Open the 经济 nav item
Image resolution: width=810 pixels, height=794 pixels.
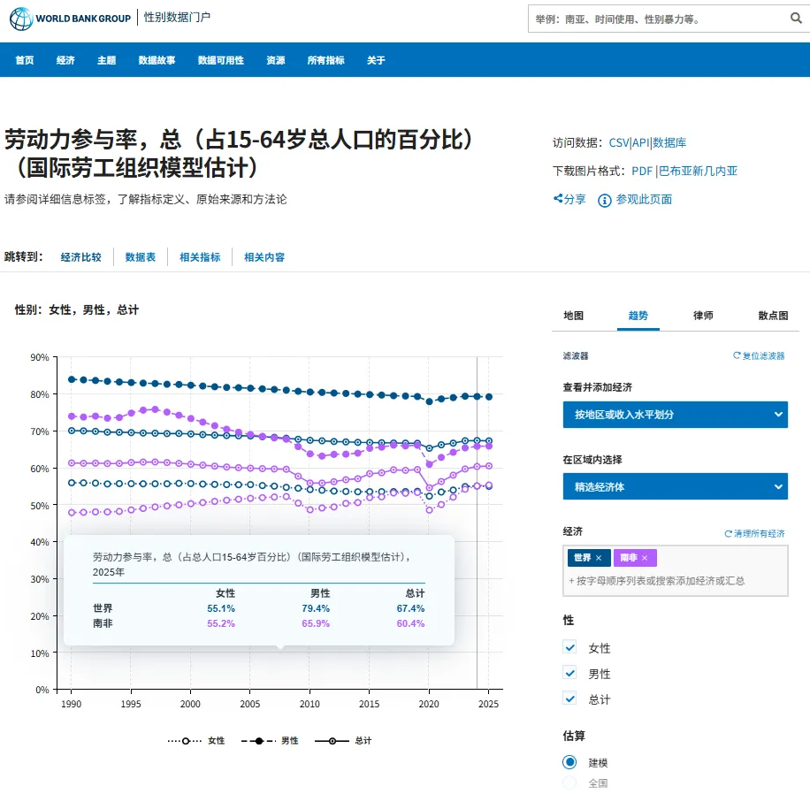coord(65,60)
